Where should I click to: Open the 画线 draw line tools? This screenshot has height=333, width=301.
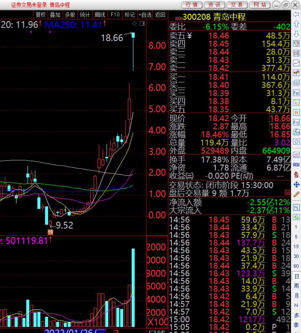click(100, 15)
